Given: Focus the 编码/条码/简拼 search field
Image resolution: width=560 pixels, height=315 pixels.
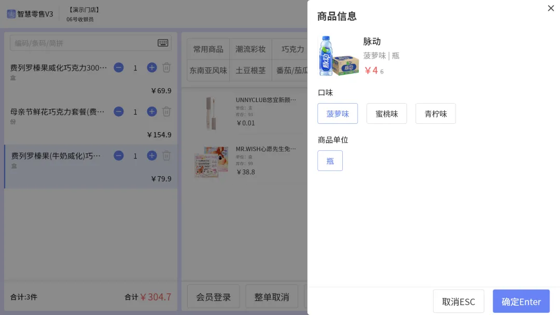Looking at the screenshot, I should tap(91, 43).
